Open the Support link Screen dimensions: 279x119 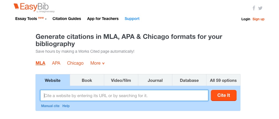pyautogui.click(x=132, y=19)
